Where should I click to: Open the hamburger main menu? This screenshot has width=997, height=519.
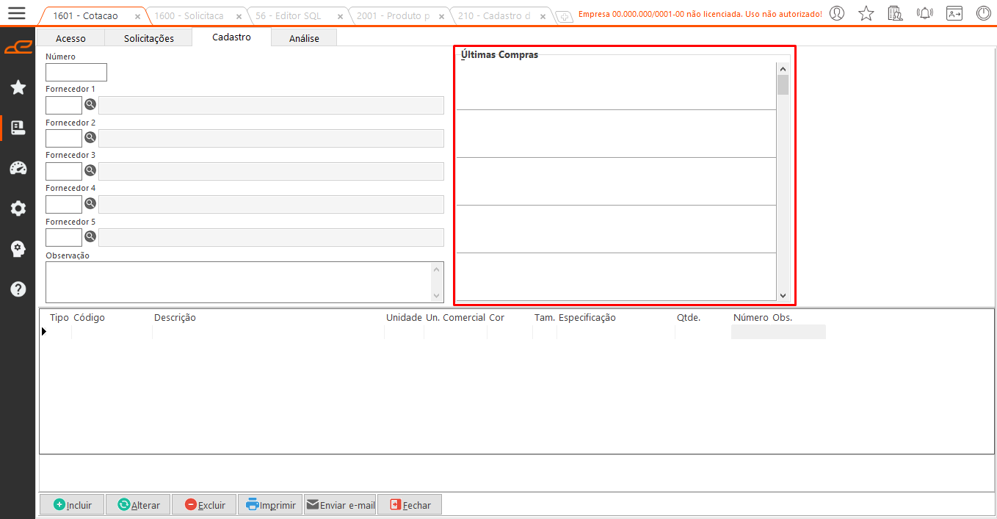[16, 13]
